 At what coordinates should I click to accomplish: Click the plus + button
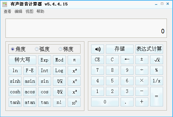(x=142, y=102)
